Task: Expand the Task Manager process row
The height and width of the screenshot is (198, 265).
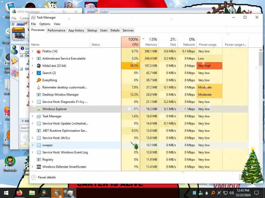Action: pos(33,116)
